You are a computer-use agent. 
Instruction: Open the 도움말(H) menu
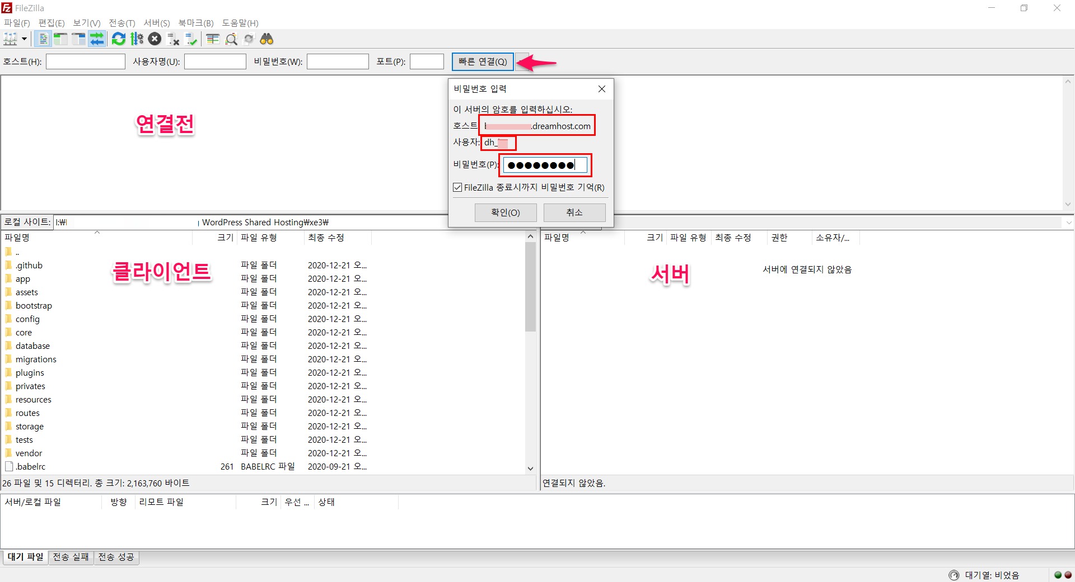(240, 23)
